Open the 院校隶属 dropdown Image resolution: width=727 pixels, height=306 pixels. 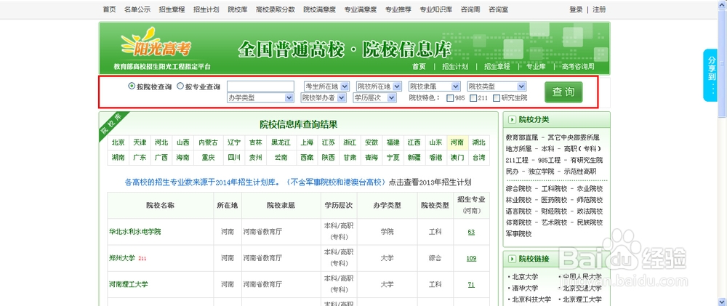tap(434, 86)
